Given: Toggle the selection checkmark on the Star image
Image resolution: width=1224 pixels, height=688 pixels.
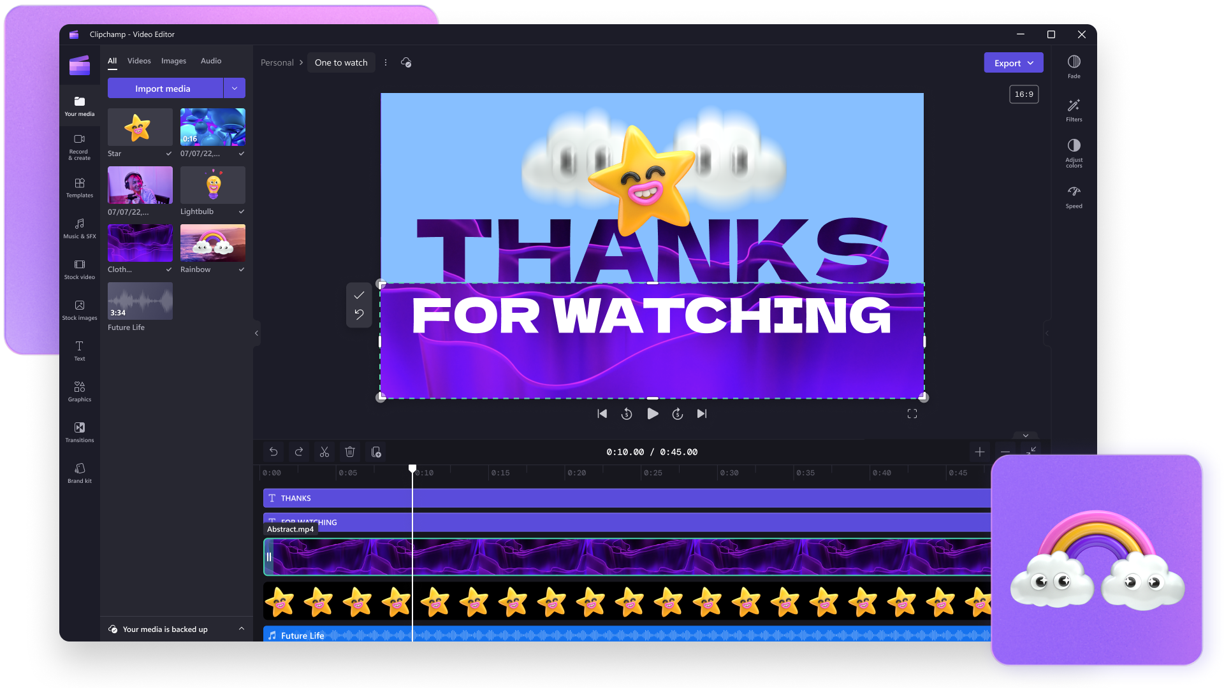Looking at the screenshot, I should [168, 154].
